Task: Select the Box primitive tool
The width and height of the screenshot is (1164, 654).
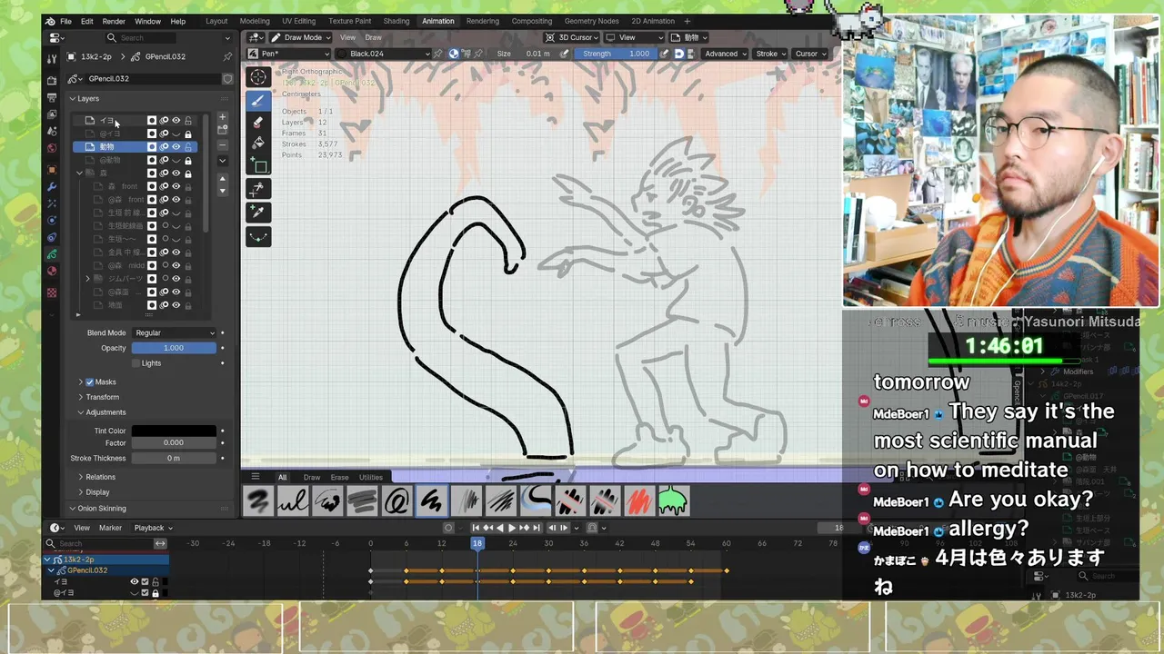Action: tap(258, 166)
